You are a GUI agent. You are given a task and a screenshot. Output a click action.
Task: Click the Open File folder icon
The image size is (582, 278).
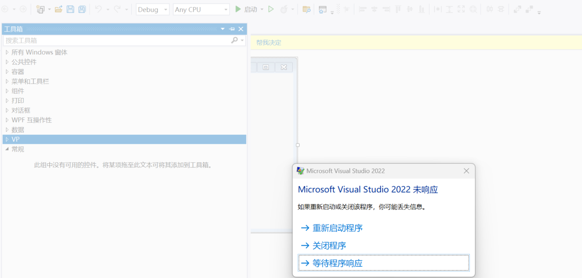tap(58, 9)
